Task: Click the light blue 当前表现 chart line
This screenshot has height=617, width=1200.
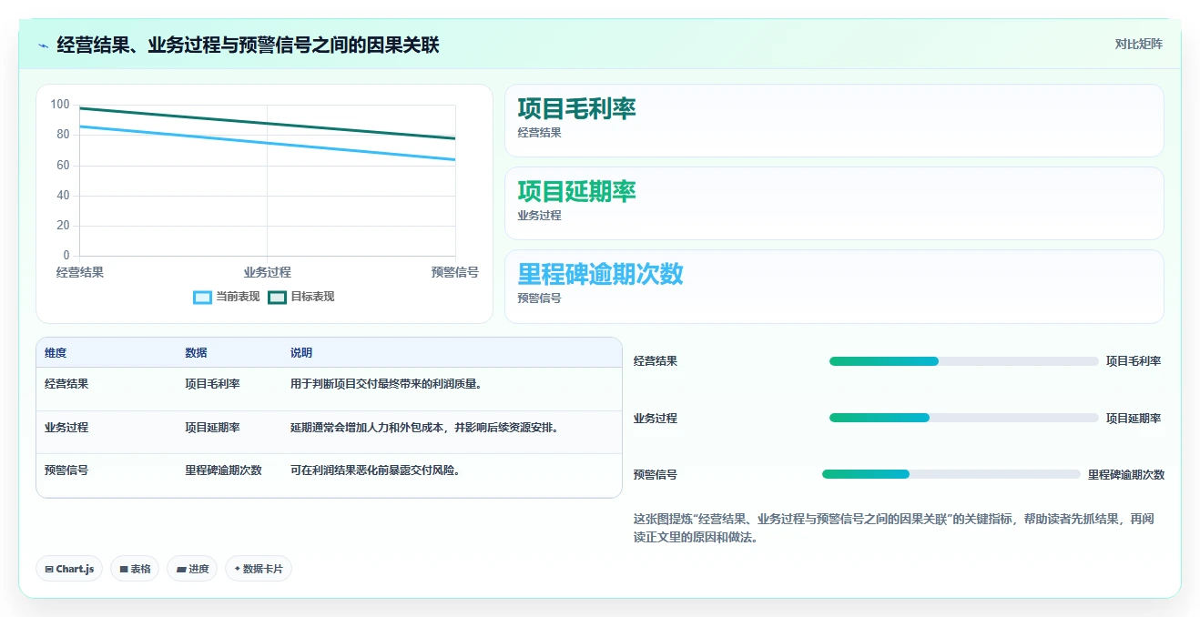Action: click(268, 143)
